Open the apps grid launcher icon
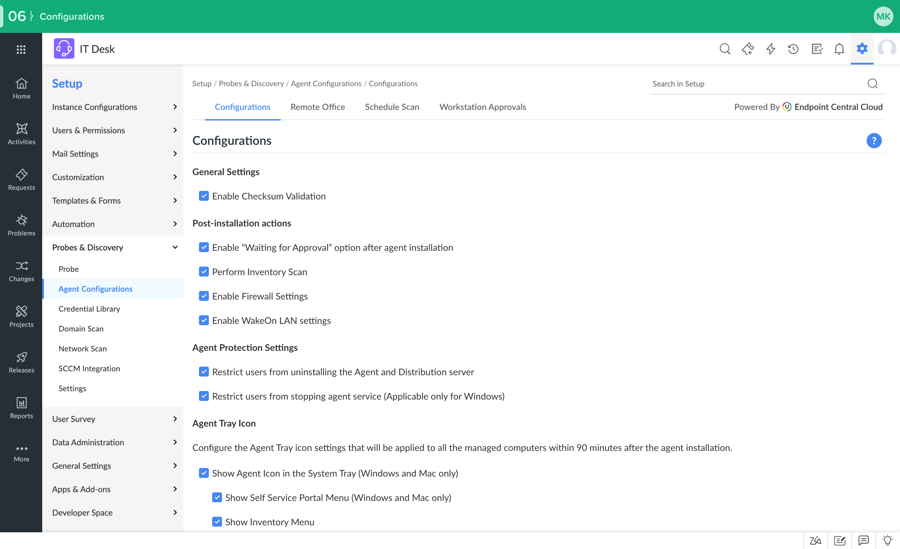The height and width of the screenshot is (549, 900). (21, 49)
